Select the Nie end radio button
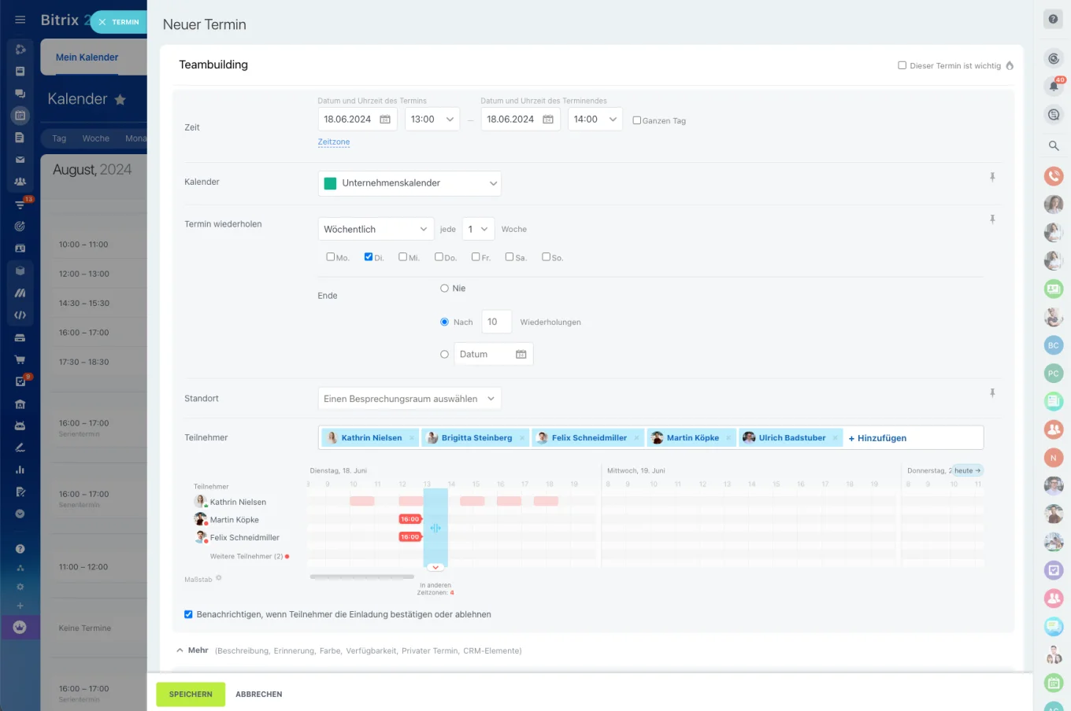This screenshot has height=711, width=1071. [x=444, y=289]
